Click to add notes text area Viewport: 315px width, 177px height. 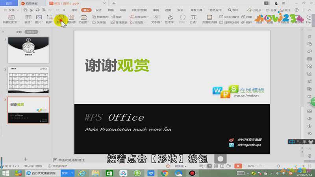click(69, 160)
